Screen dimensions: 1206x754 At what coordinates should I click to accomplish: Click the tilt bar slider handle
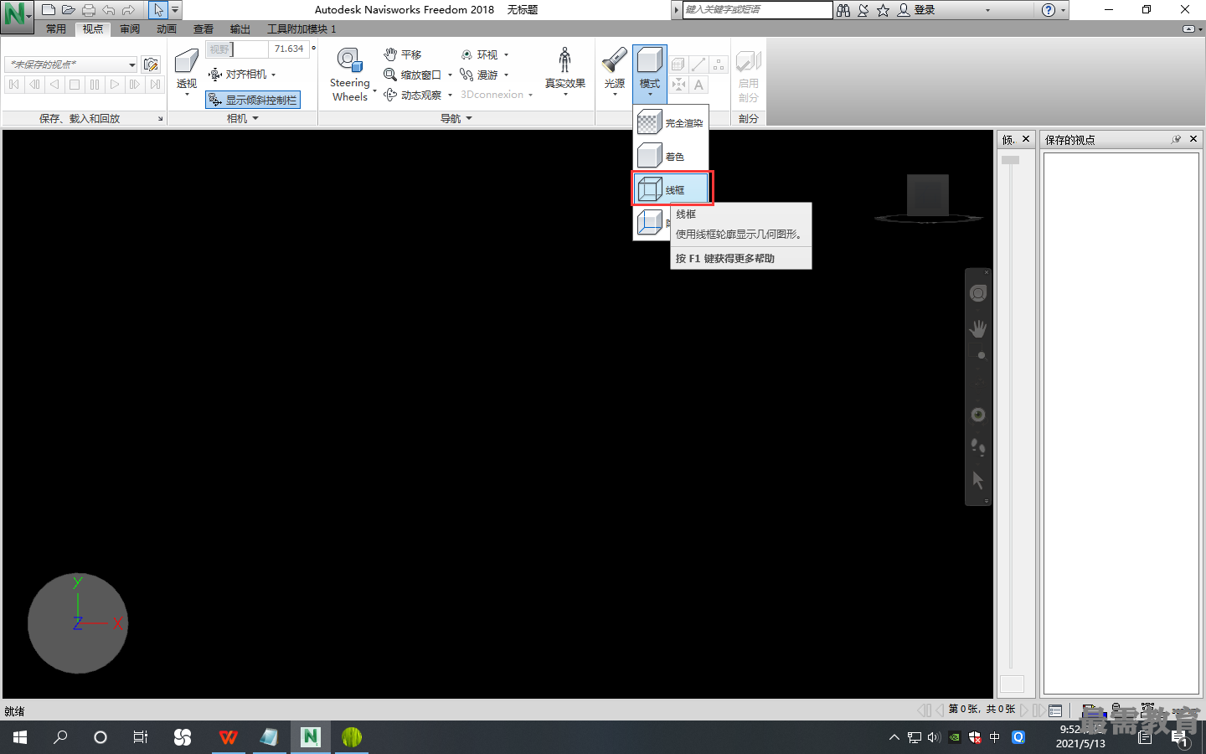point(1011,160)
